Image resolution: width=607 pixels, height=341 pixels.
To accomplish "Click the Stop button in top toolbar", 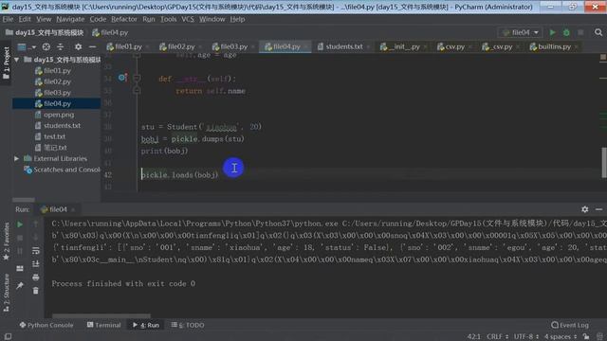I will (x=580, y=32).
